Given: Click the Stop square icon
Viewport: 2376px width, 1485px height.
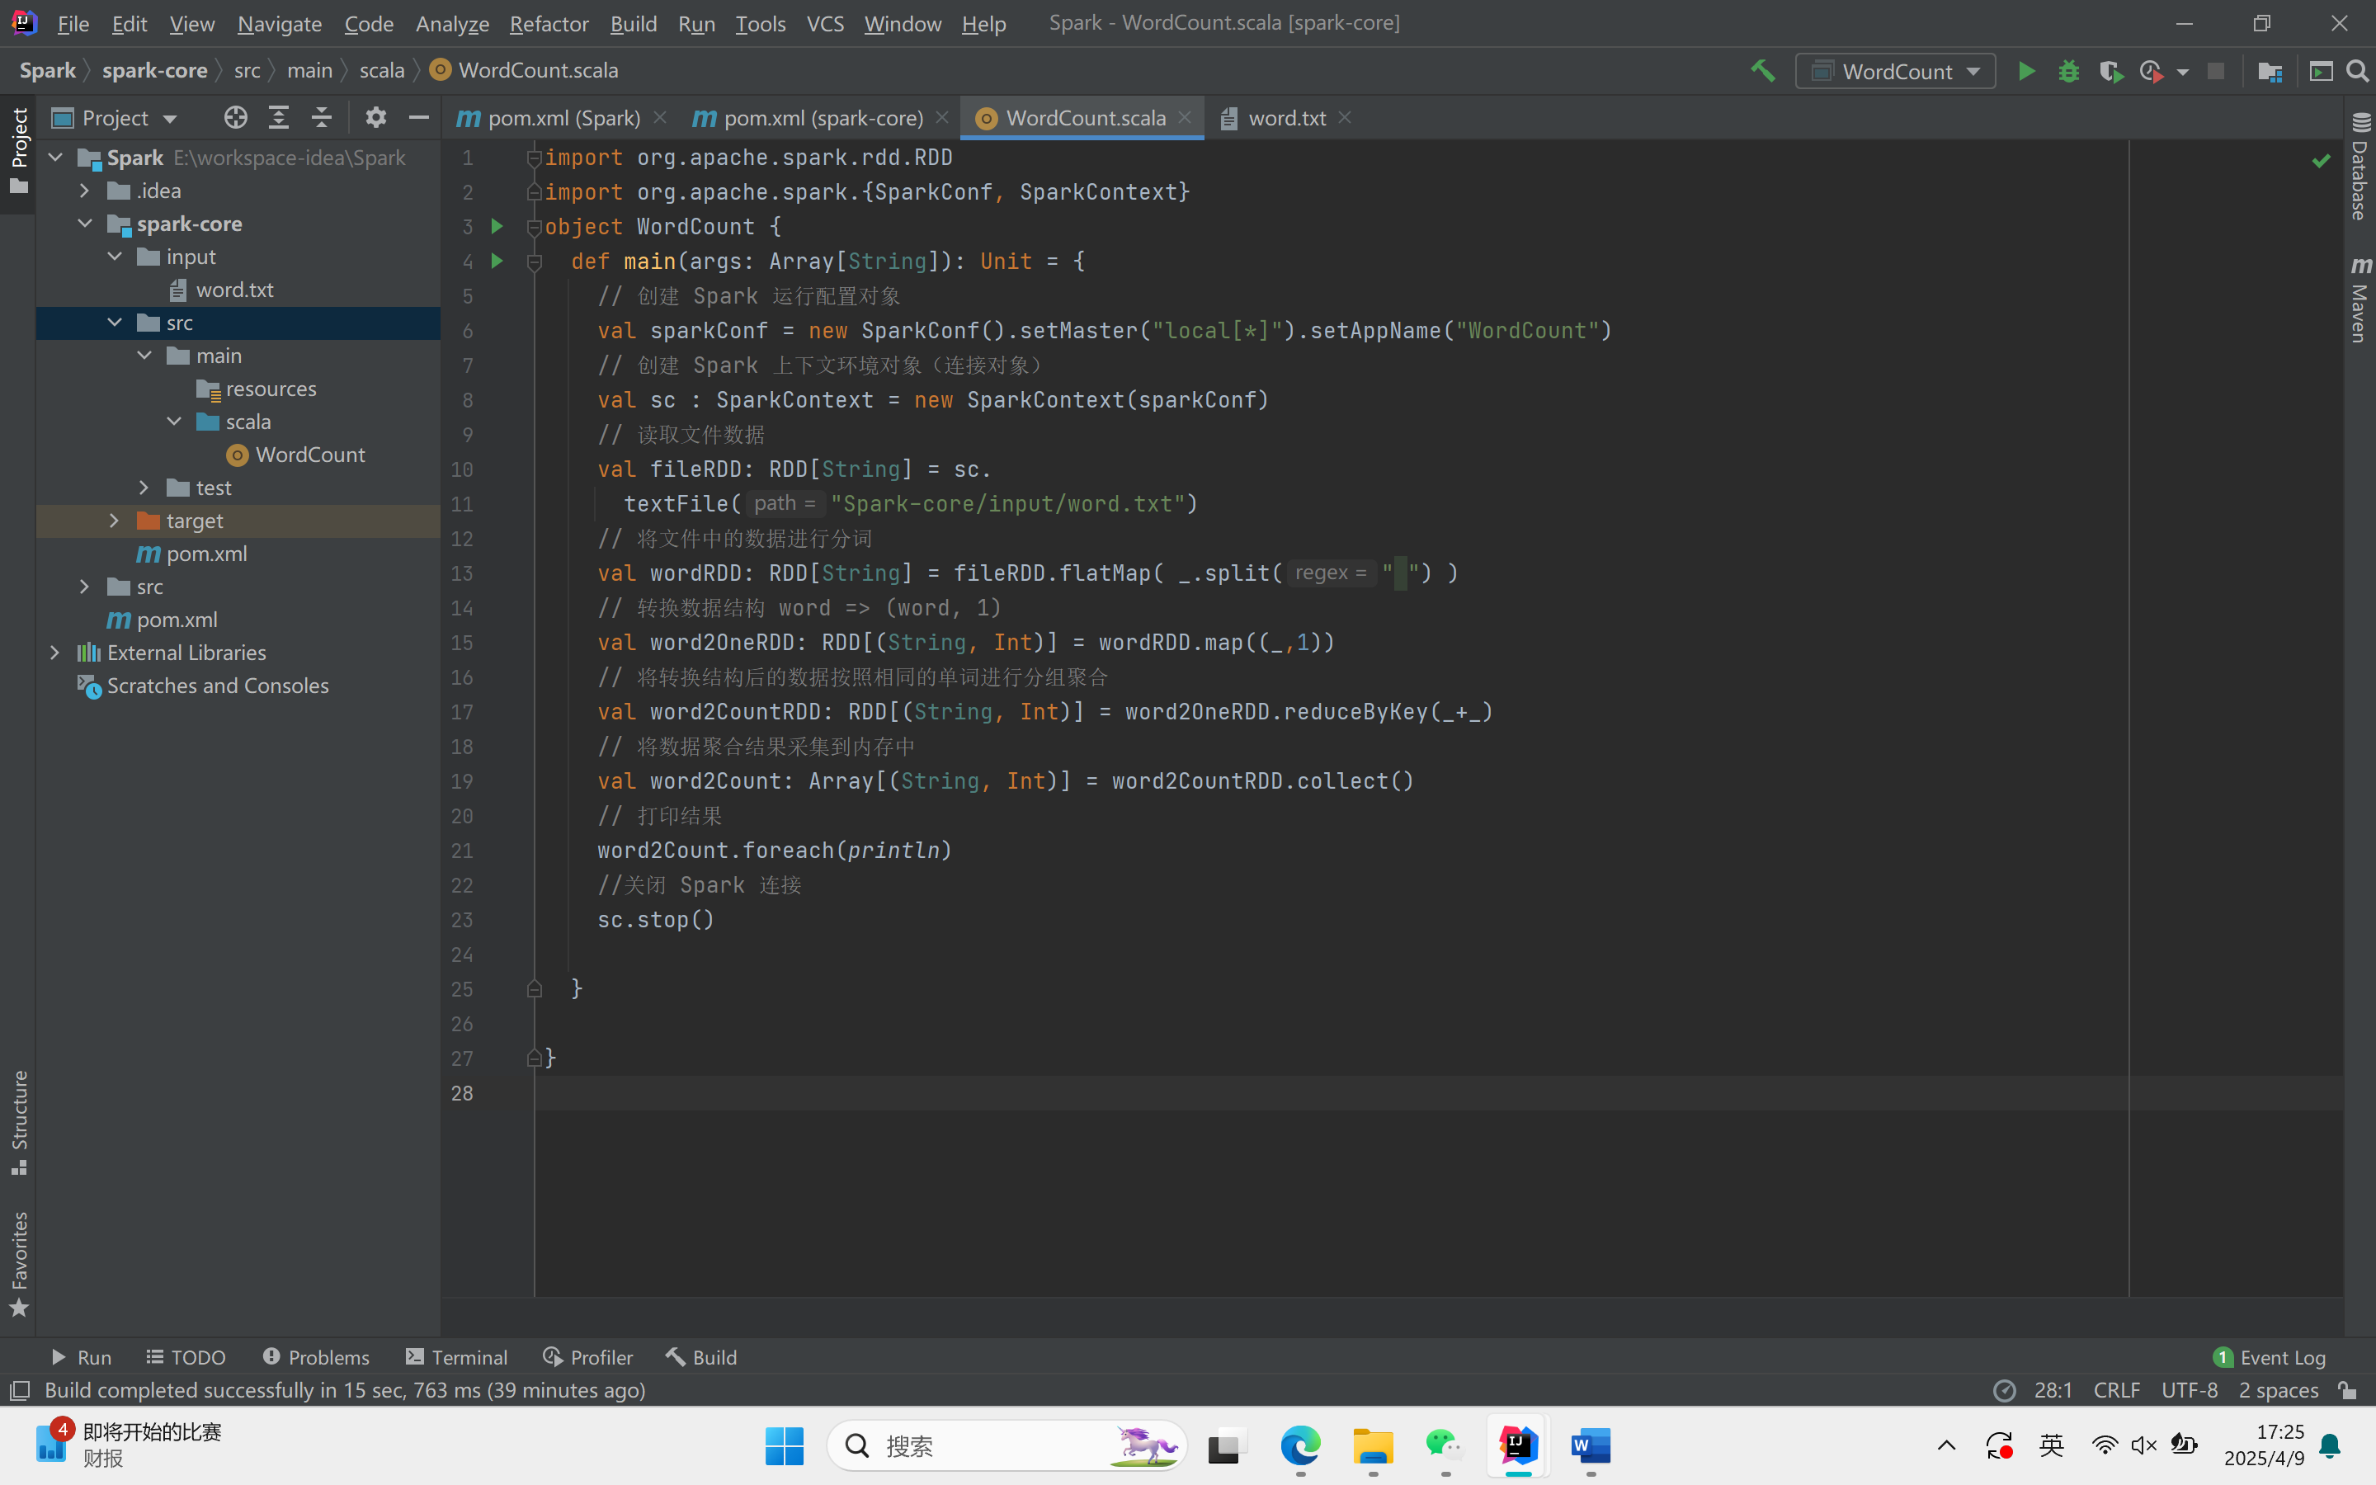Looking at the screenshot, I should pyautogui.click(x=2215, y=71).
